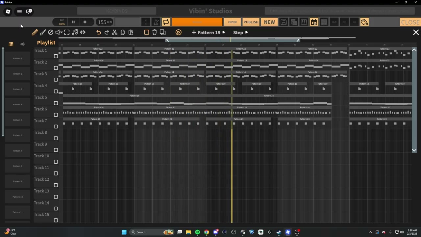Toggle Track 2 checkbox

pos(56,68)
